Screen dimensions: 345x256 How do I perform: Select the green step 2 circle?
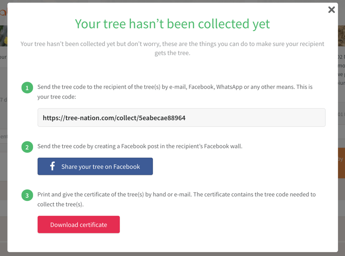27,147
